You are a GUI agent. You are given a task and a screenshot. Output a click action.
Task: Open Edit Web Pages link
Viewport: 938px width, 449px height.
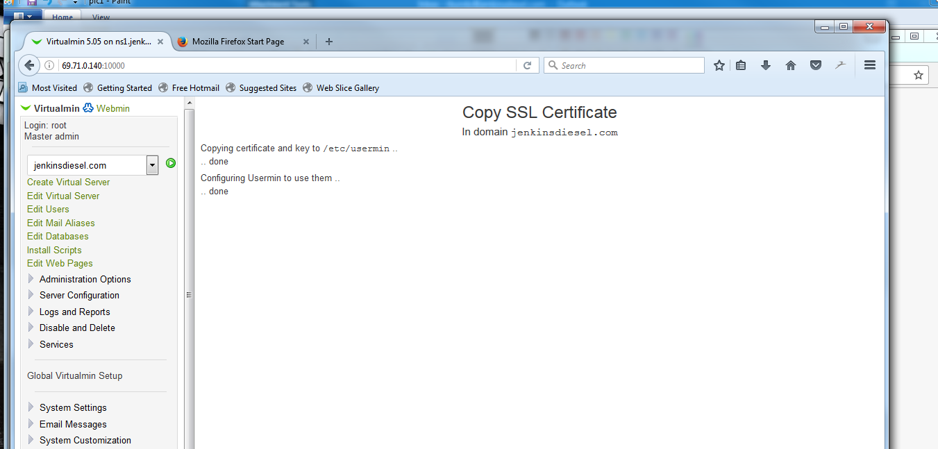coord(60,263)
